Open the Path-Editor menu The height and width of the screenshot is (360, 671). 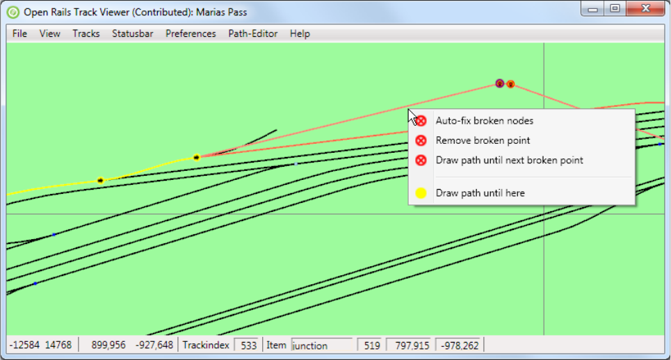click(253, 33)
